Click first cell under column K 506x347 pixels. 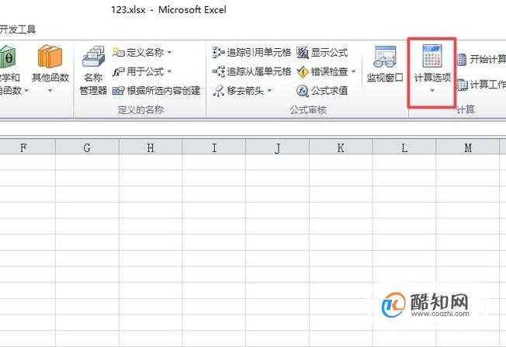(x=341, y=162)
